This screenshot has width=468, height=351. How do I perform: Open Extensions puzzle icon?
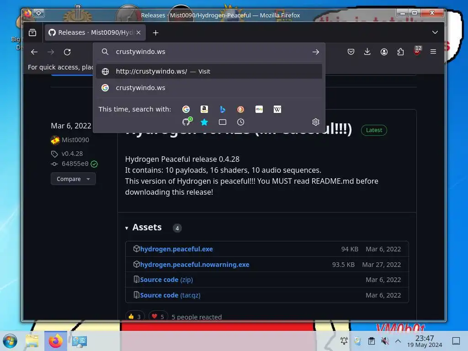pyautogui.click(x=400, y=52)
